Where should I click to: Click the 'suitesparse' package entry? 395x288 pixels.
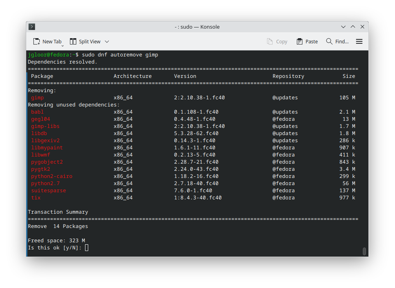[x=48, y=190]
